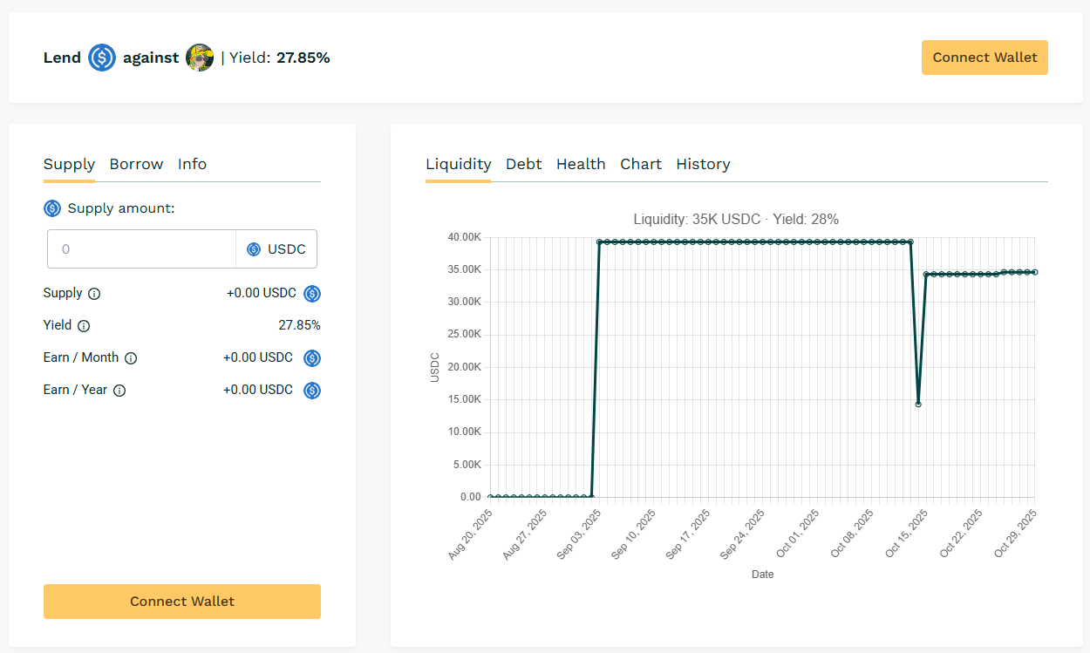
Task: Show the Health tab
Action: tap(581, 164)
